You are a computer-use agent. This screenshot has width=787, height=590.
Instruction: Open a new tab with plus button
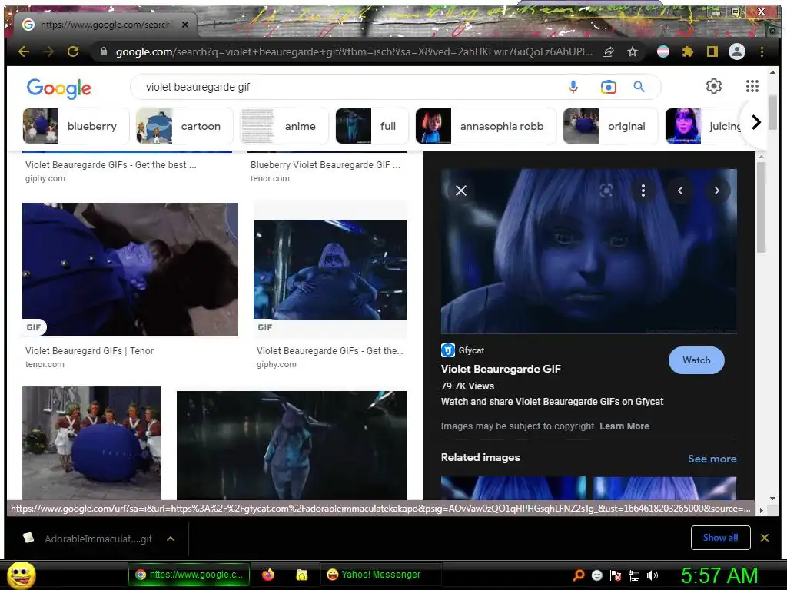point(214,24)
